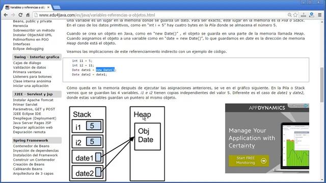This screenshot has width=326, height=183.
Task: Open Creación de Beans link
Action: click(x=29, y=164)
